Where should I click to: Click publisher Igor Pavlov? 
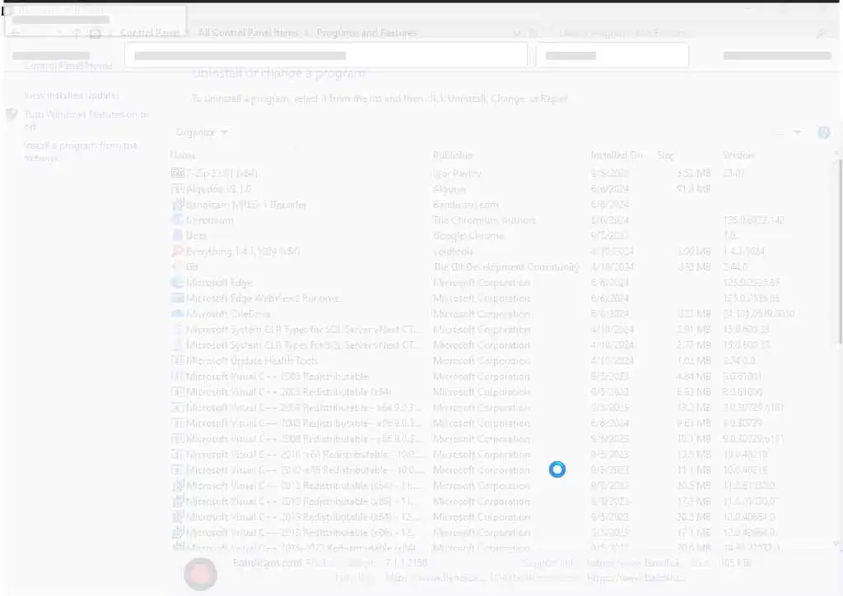[457, 173]
